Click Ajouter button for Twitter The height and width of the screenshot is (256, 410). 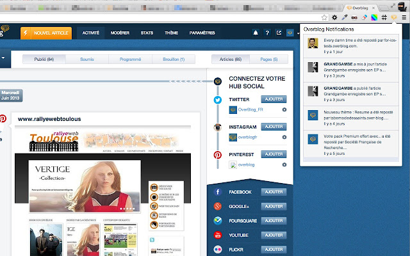pos(274,99)
